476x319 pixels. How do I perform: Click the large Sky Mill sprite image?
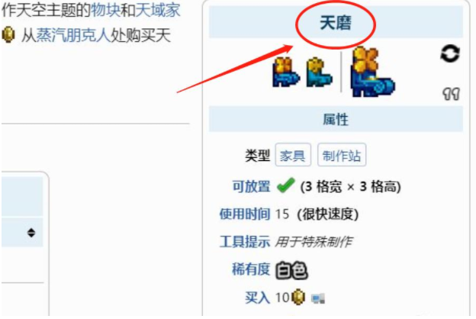coord(372,72)
